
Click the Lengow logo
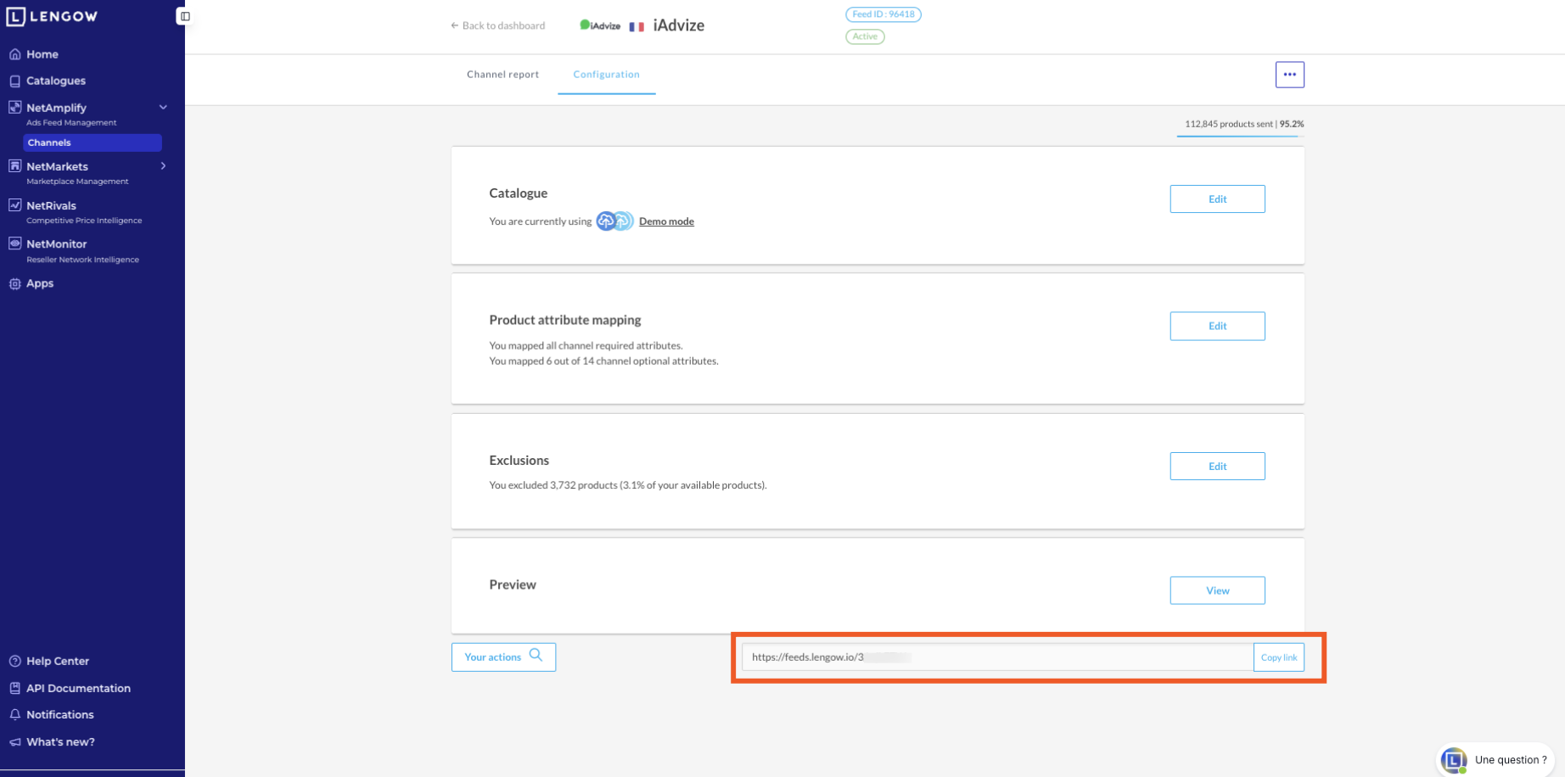coord(52,16)
